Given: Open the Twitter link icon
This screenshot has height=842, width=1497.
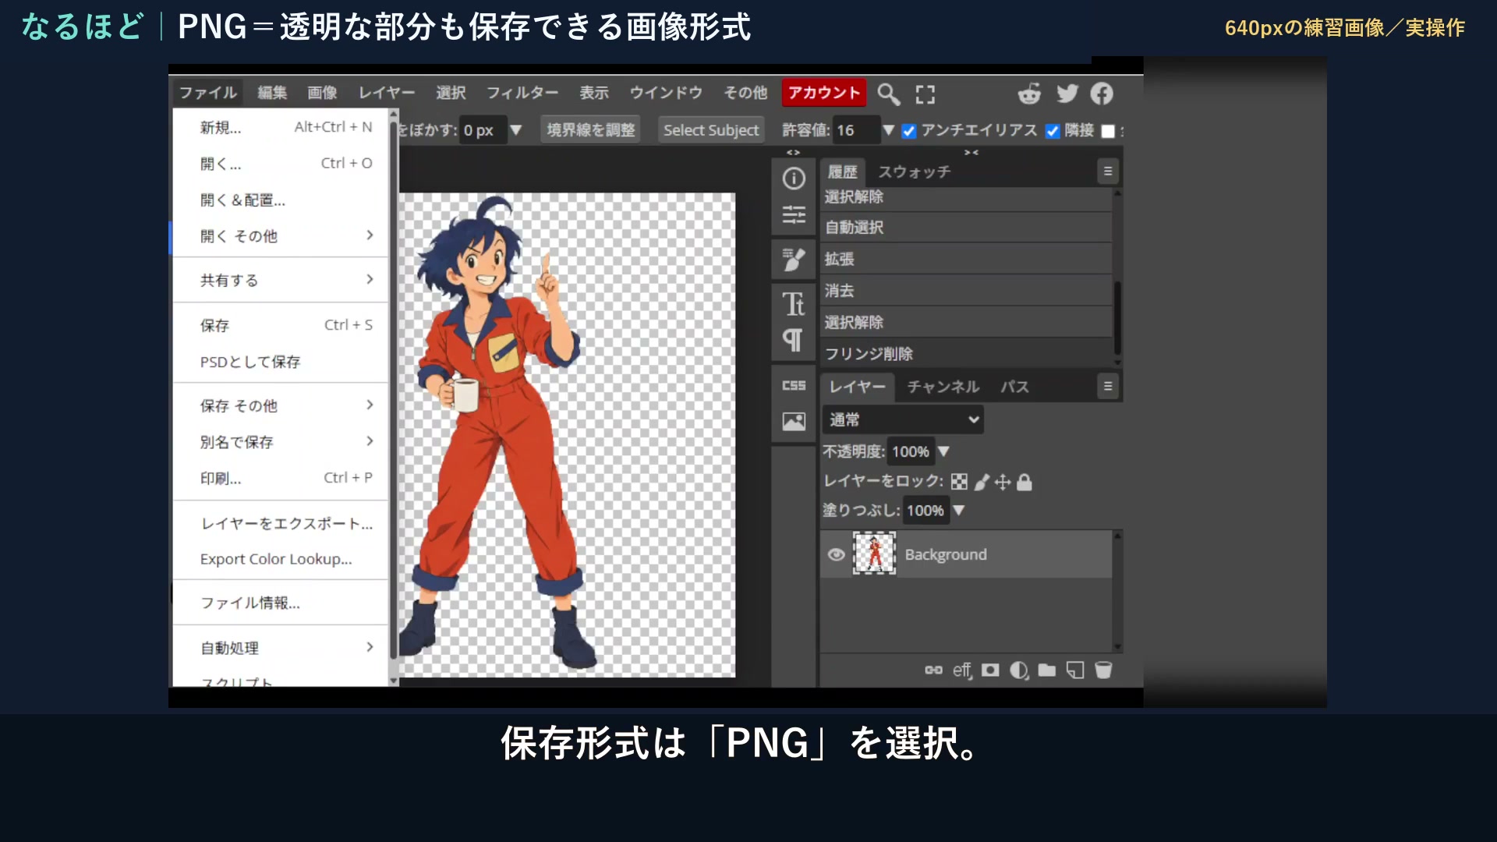Looking at the screenshot, I should click(x=1067, y=94).
